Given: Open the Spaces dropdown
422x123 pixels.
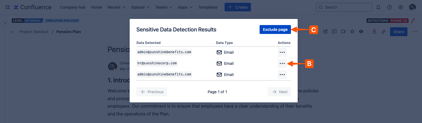Looking at the screenshot, I should [140, 7].
